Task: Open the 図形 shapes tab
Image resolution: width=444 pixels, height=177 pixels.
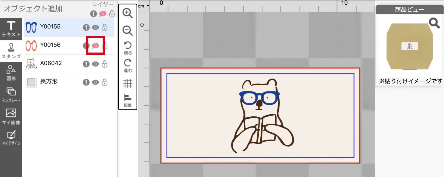Action: pyautogui.click(x=11, y=73)
